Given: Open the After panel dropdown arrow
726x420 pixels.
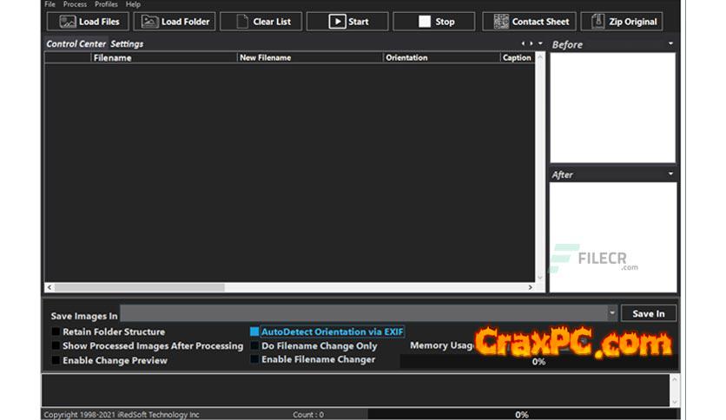Looking at the screenshot, I should [x=670, y=174].
